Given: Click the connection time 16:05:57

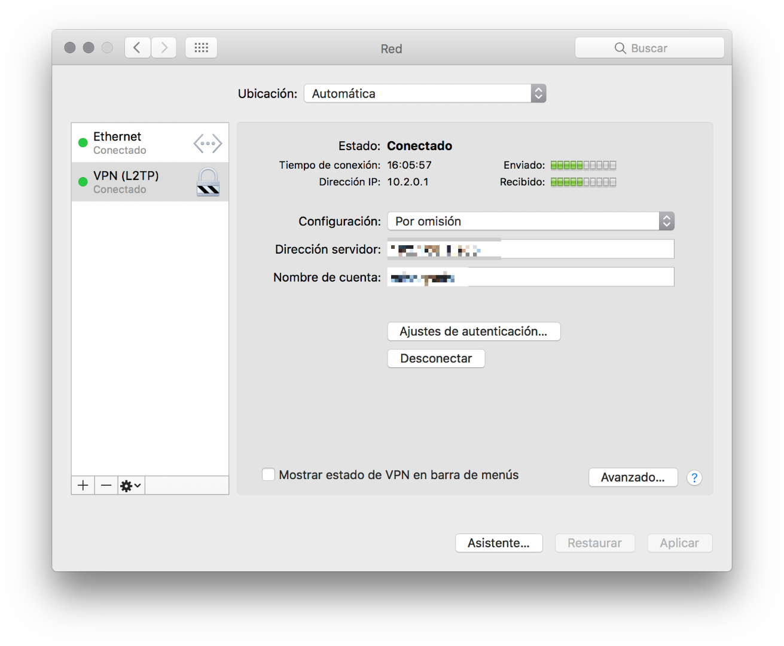Looking at the screenshot, I should click(410, 165).
